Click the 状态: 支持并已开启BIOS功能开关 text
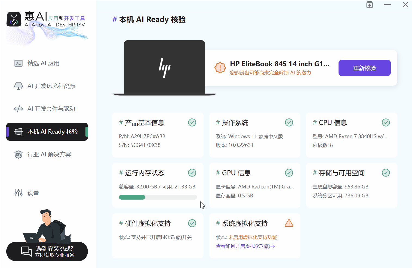412x268 pixels. point(155,237)
